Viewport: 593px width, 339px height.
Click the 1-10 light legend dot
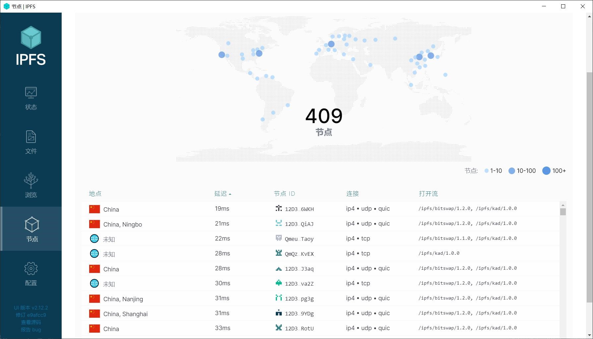(x=486, y=171)
